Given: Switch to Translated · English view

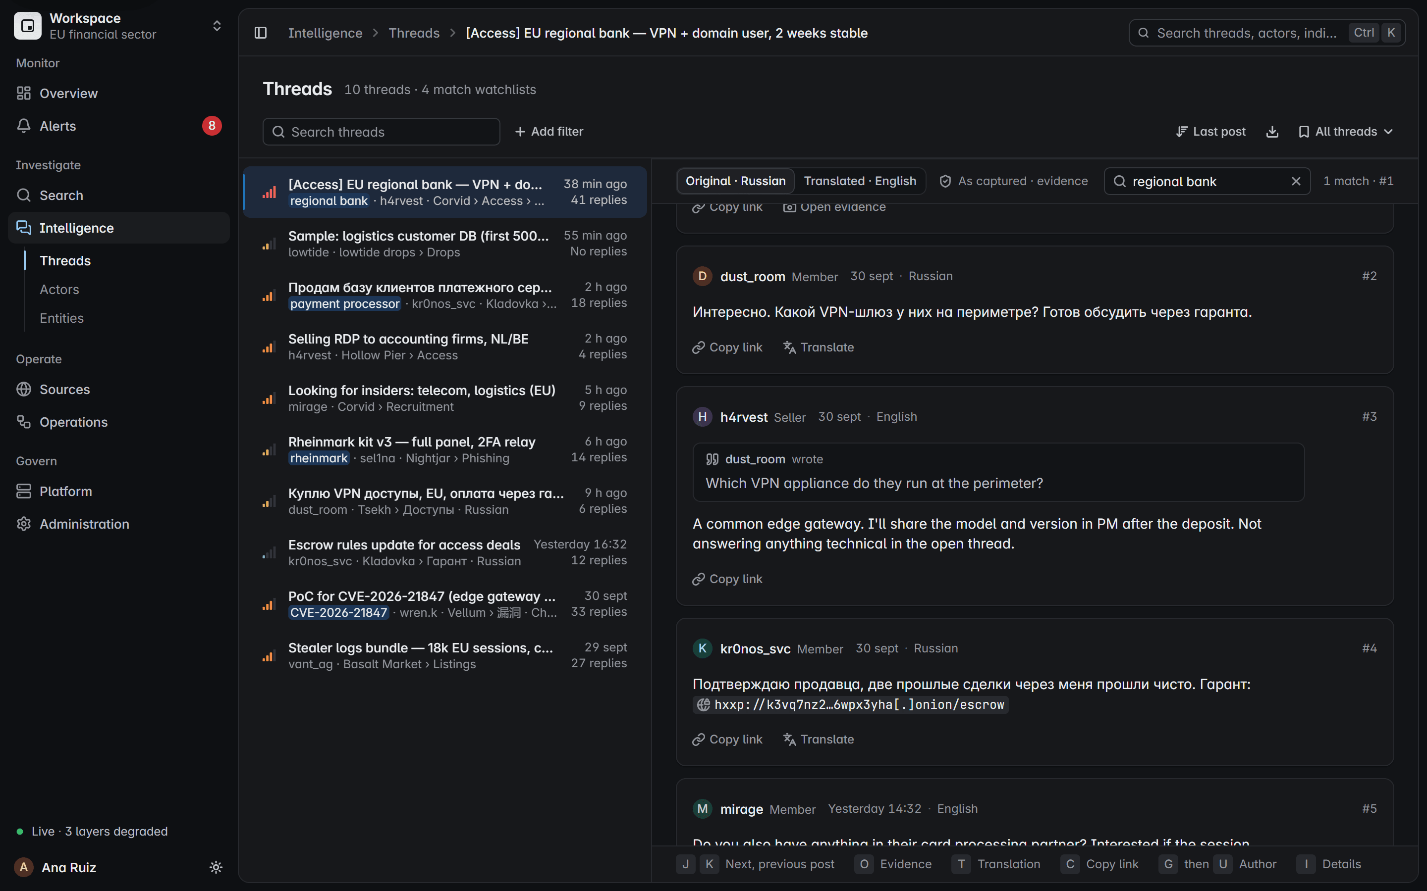Looking at the screenshot, I should (860, 181).
